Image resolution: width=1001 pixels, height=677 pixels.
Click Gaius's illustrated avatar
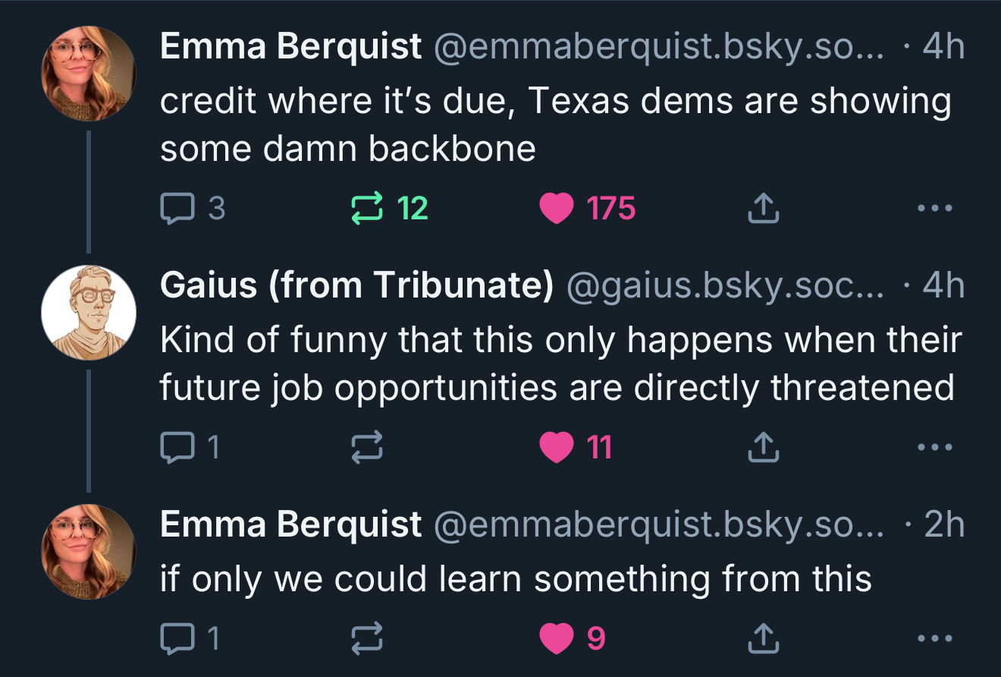click(89, 313)
